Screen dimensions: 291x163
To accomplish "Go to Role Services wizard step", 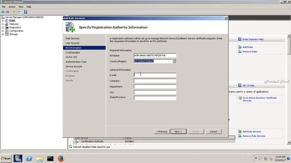I will coord(72,38).
